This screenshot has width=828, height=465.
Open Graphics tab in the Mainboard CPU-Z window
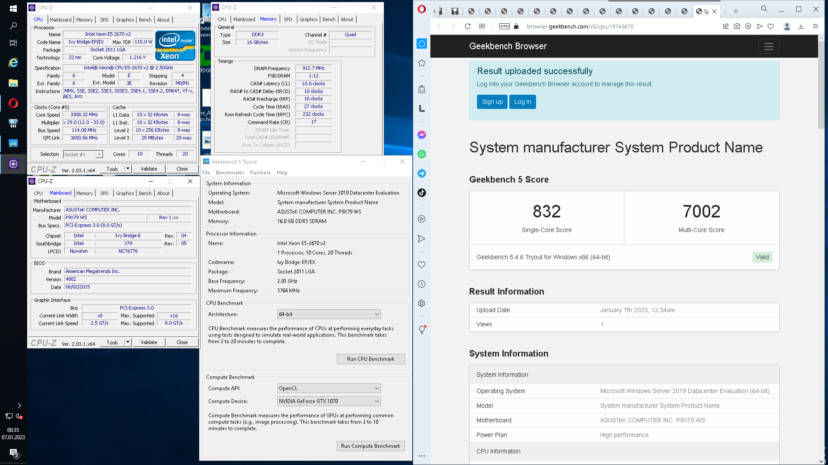click(x=125, y=193)
